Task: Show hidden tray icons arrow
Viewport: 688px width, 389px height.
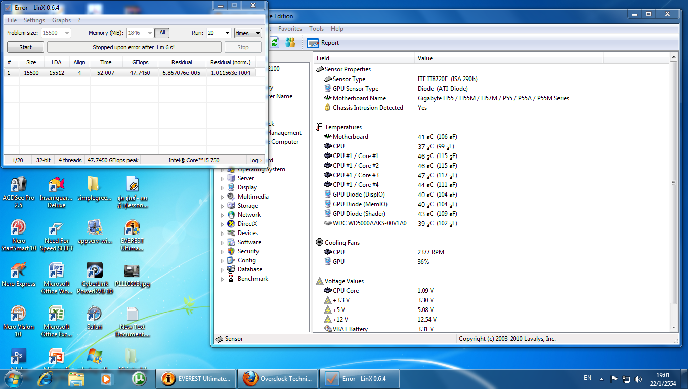Action: tap(601, 378)
